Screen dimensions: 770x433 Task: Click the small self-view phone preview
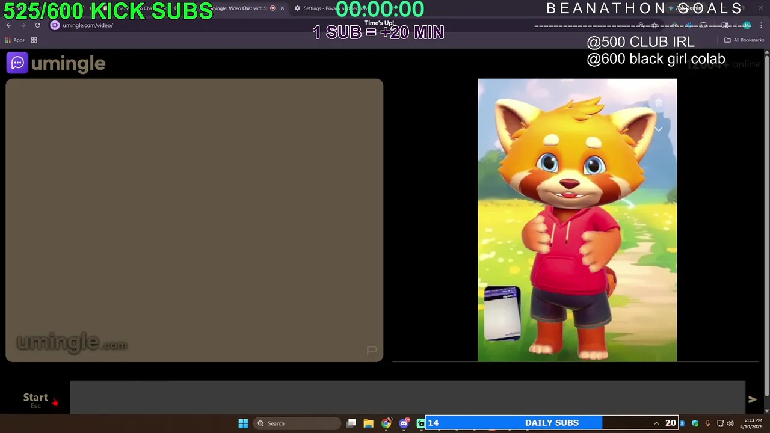pos(502,313)
